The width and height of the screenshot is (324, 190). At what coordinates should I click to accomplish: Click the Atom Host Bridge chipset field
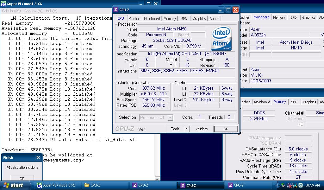296,42
